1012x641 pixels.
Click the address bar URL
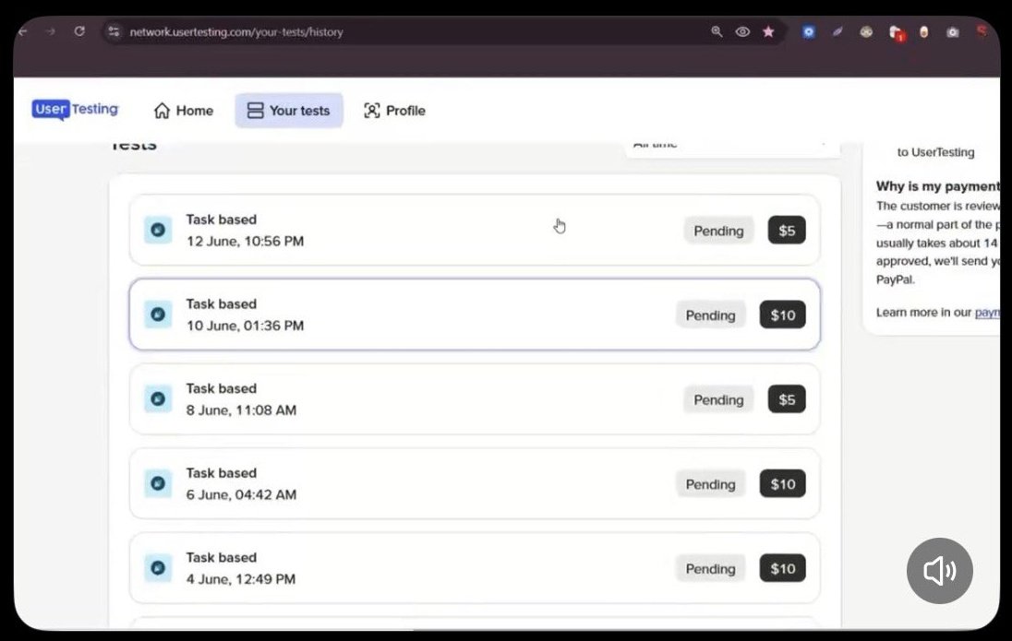click(236, 31)
